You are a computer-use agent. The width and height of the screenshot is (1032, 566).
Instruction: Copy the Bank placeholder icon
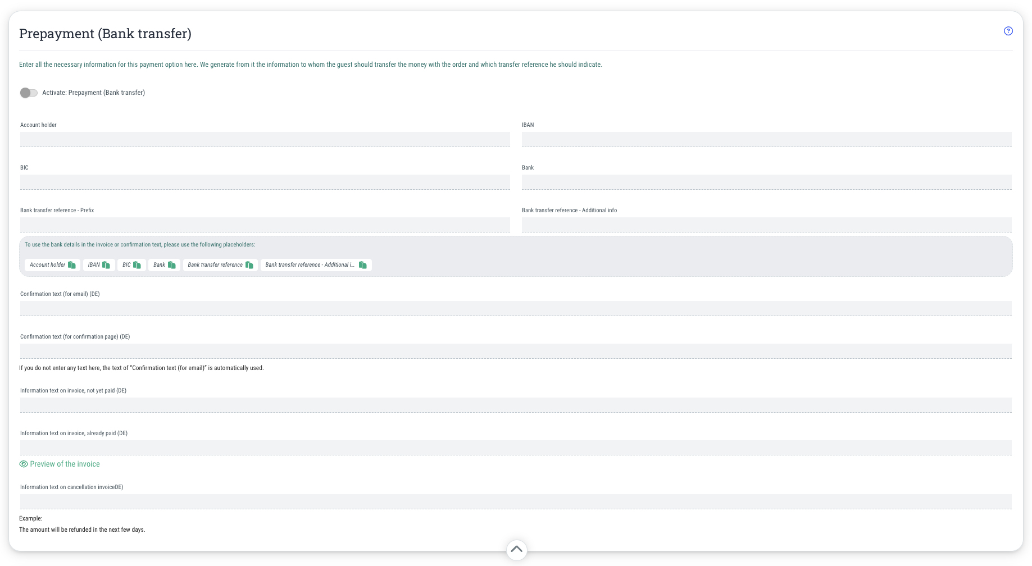[172, 265]
